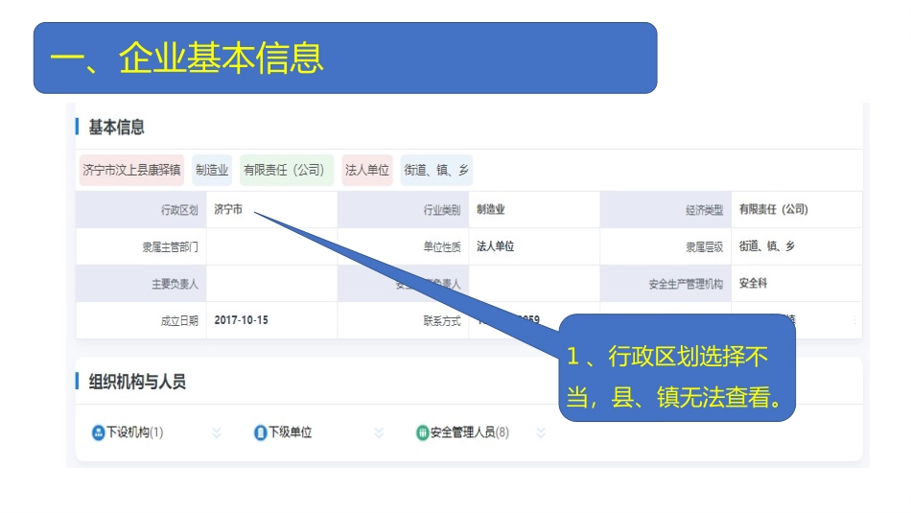Select the 有限责任(公司) value in 经济类型 row

click(x=773, y=209)
